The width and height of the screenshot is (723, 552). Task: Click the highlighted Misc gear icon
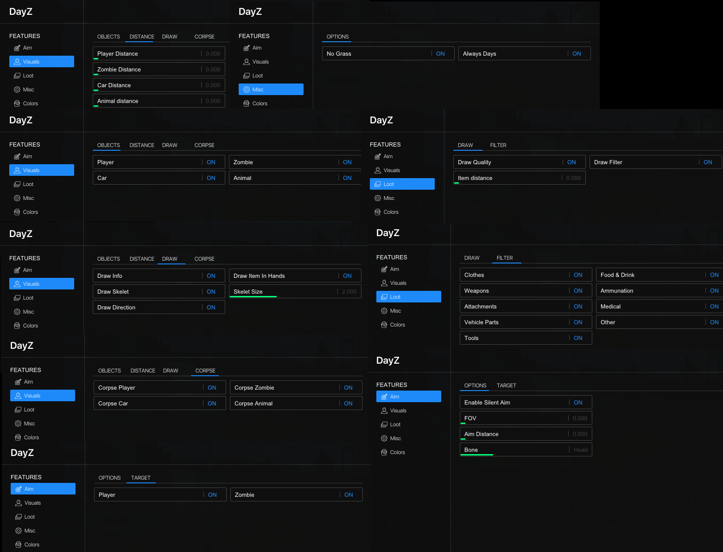click(247, 90)
